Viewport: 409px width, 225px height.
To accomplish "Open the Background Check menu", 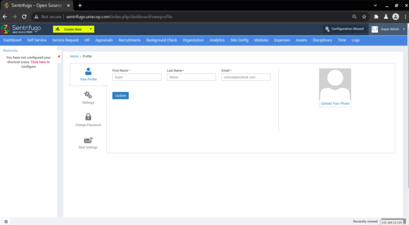I will click(162, 40).
